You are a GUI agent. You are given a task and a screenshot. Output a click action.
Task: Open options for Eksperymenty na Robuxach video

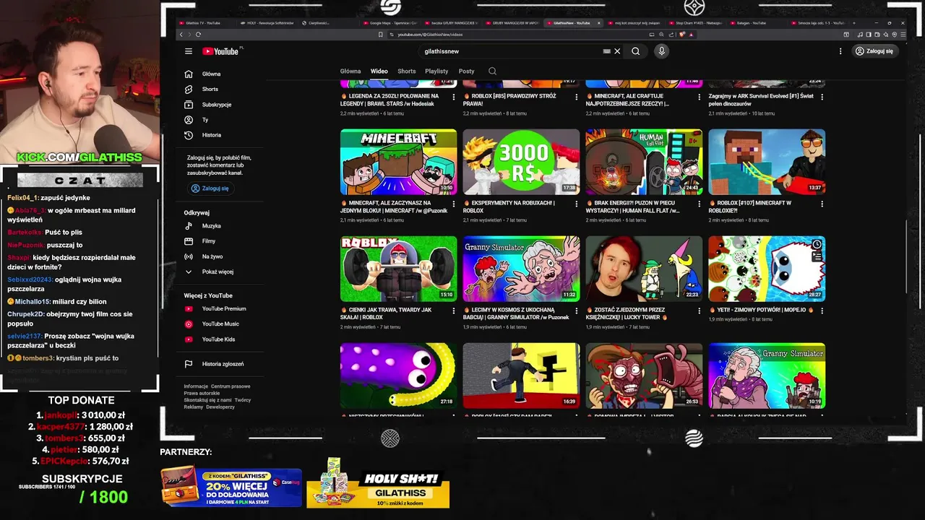(x=577, y=204)
